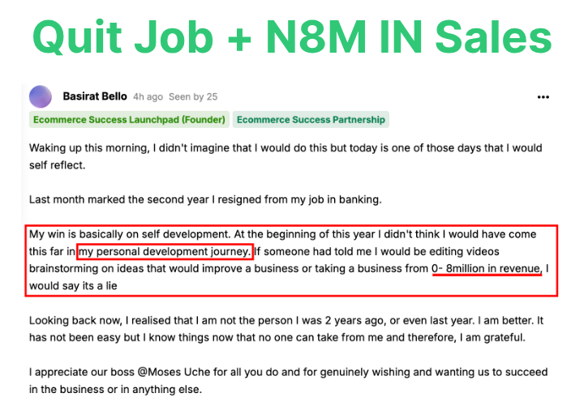This screenshot has width=584, height=406.
Task: Select the Ecommerce Success Launchpad (Founder) badge
Action: [x=130, y=120]
